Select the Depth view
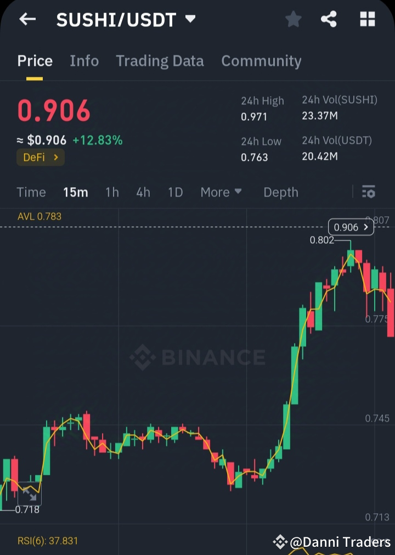The width and height of the screenshot is (395, 555). click(280, 192)
